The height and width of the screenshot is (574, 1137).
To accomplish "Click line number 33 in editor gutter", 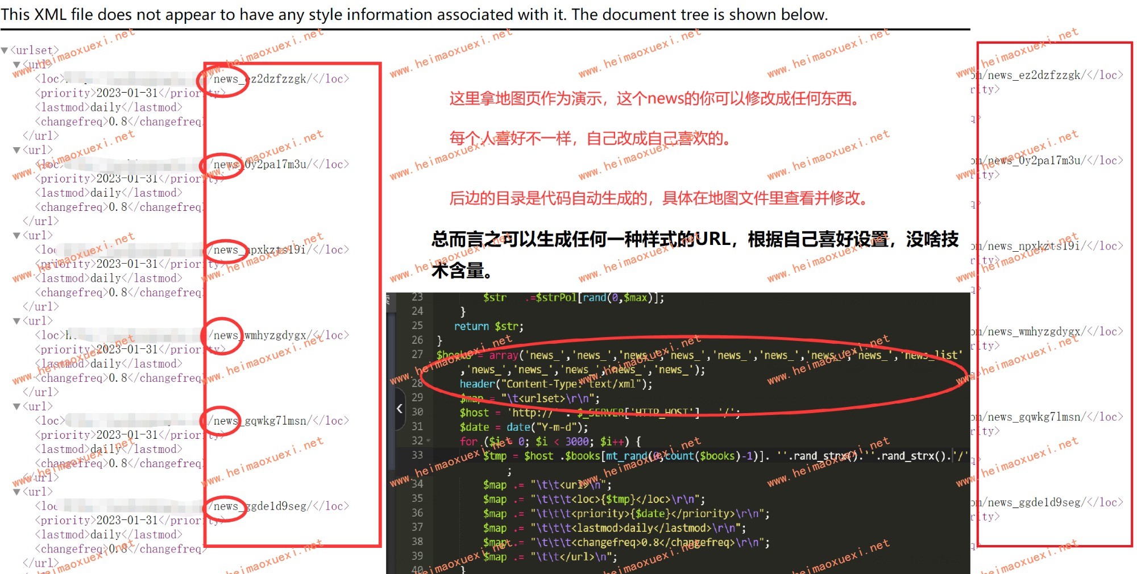I will click(x=417, y=455).
